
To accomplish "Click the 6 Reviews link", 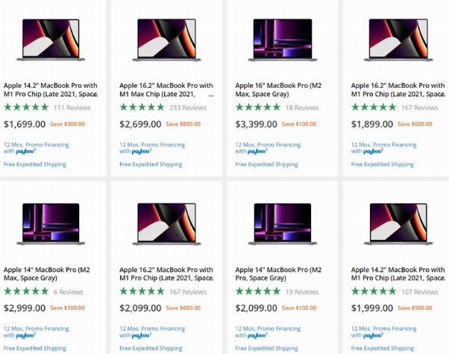I will tap(68, 292).
